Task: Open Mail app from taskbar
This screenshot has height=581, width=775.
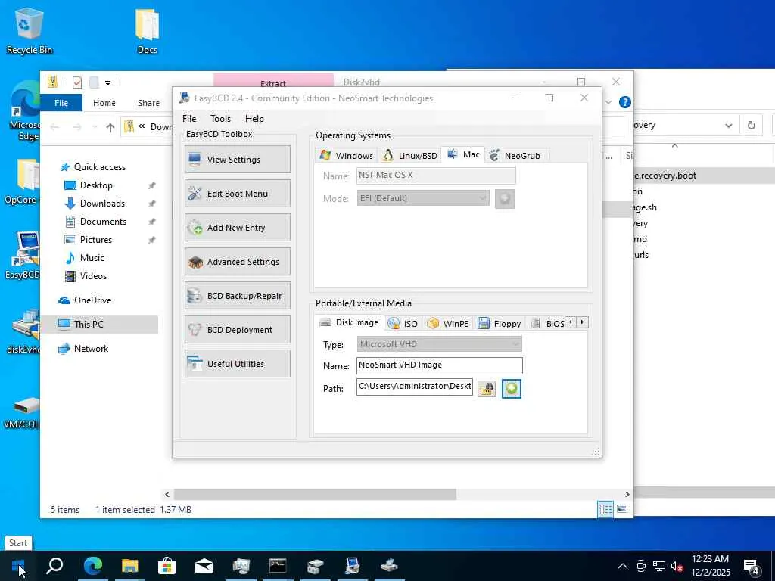Action: coord(204,566)
